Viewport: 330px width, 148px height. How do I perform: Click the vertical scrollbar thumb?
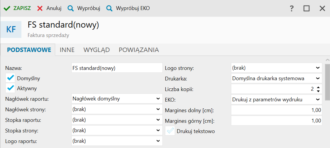click(x=327, y=82)
